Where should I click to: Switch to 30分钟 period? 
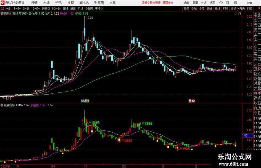click(x=46, y=9)
